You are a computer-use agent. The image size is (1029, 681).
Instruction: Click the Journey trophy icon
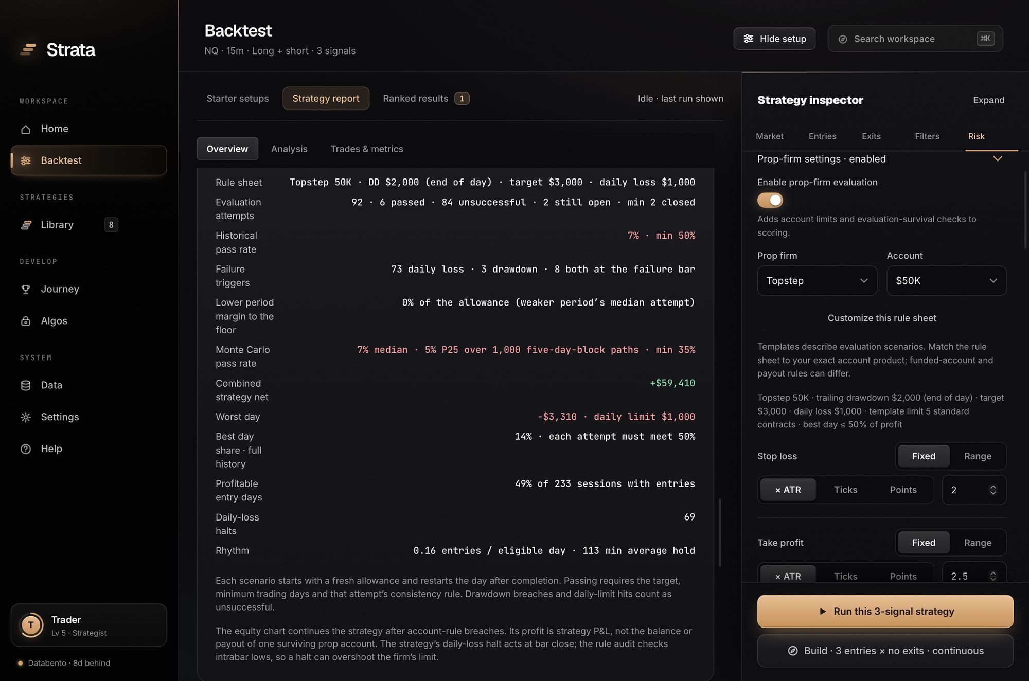click(26, 289)
